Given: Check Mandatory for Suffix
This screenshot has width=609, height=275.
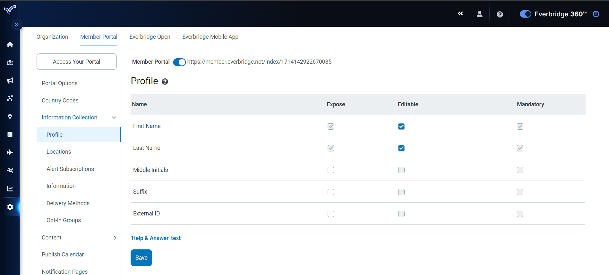Looking at the screenshot, I should (520, 192).
